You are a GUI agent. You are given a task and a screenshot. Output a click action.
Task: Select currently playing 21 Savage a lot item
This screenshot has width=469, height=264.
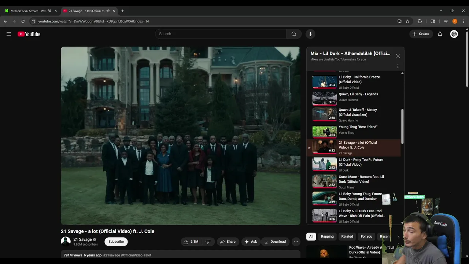pyautogui.click(x=354, y=147)
